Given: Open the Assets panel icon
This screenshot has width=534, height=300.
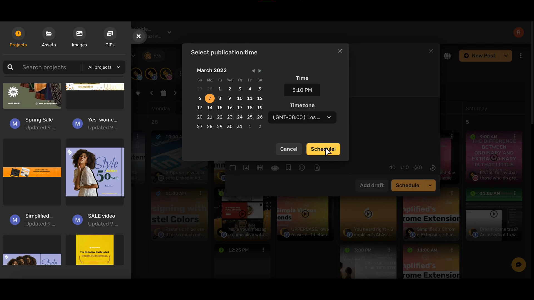Looking at the screenshot, I should 49,34.
